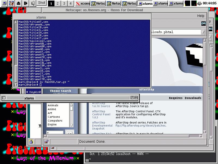Select Anime in the theme category list
Image resolution: width=218 pixels, height=164 pixels.
pyautogui.click(x=52, y=109)
